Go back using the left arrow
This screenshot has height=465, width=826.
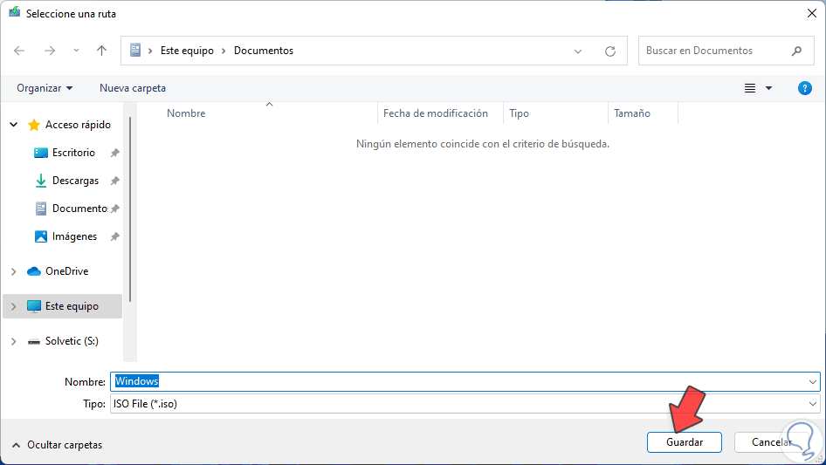click(x=19, y=51)
